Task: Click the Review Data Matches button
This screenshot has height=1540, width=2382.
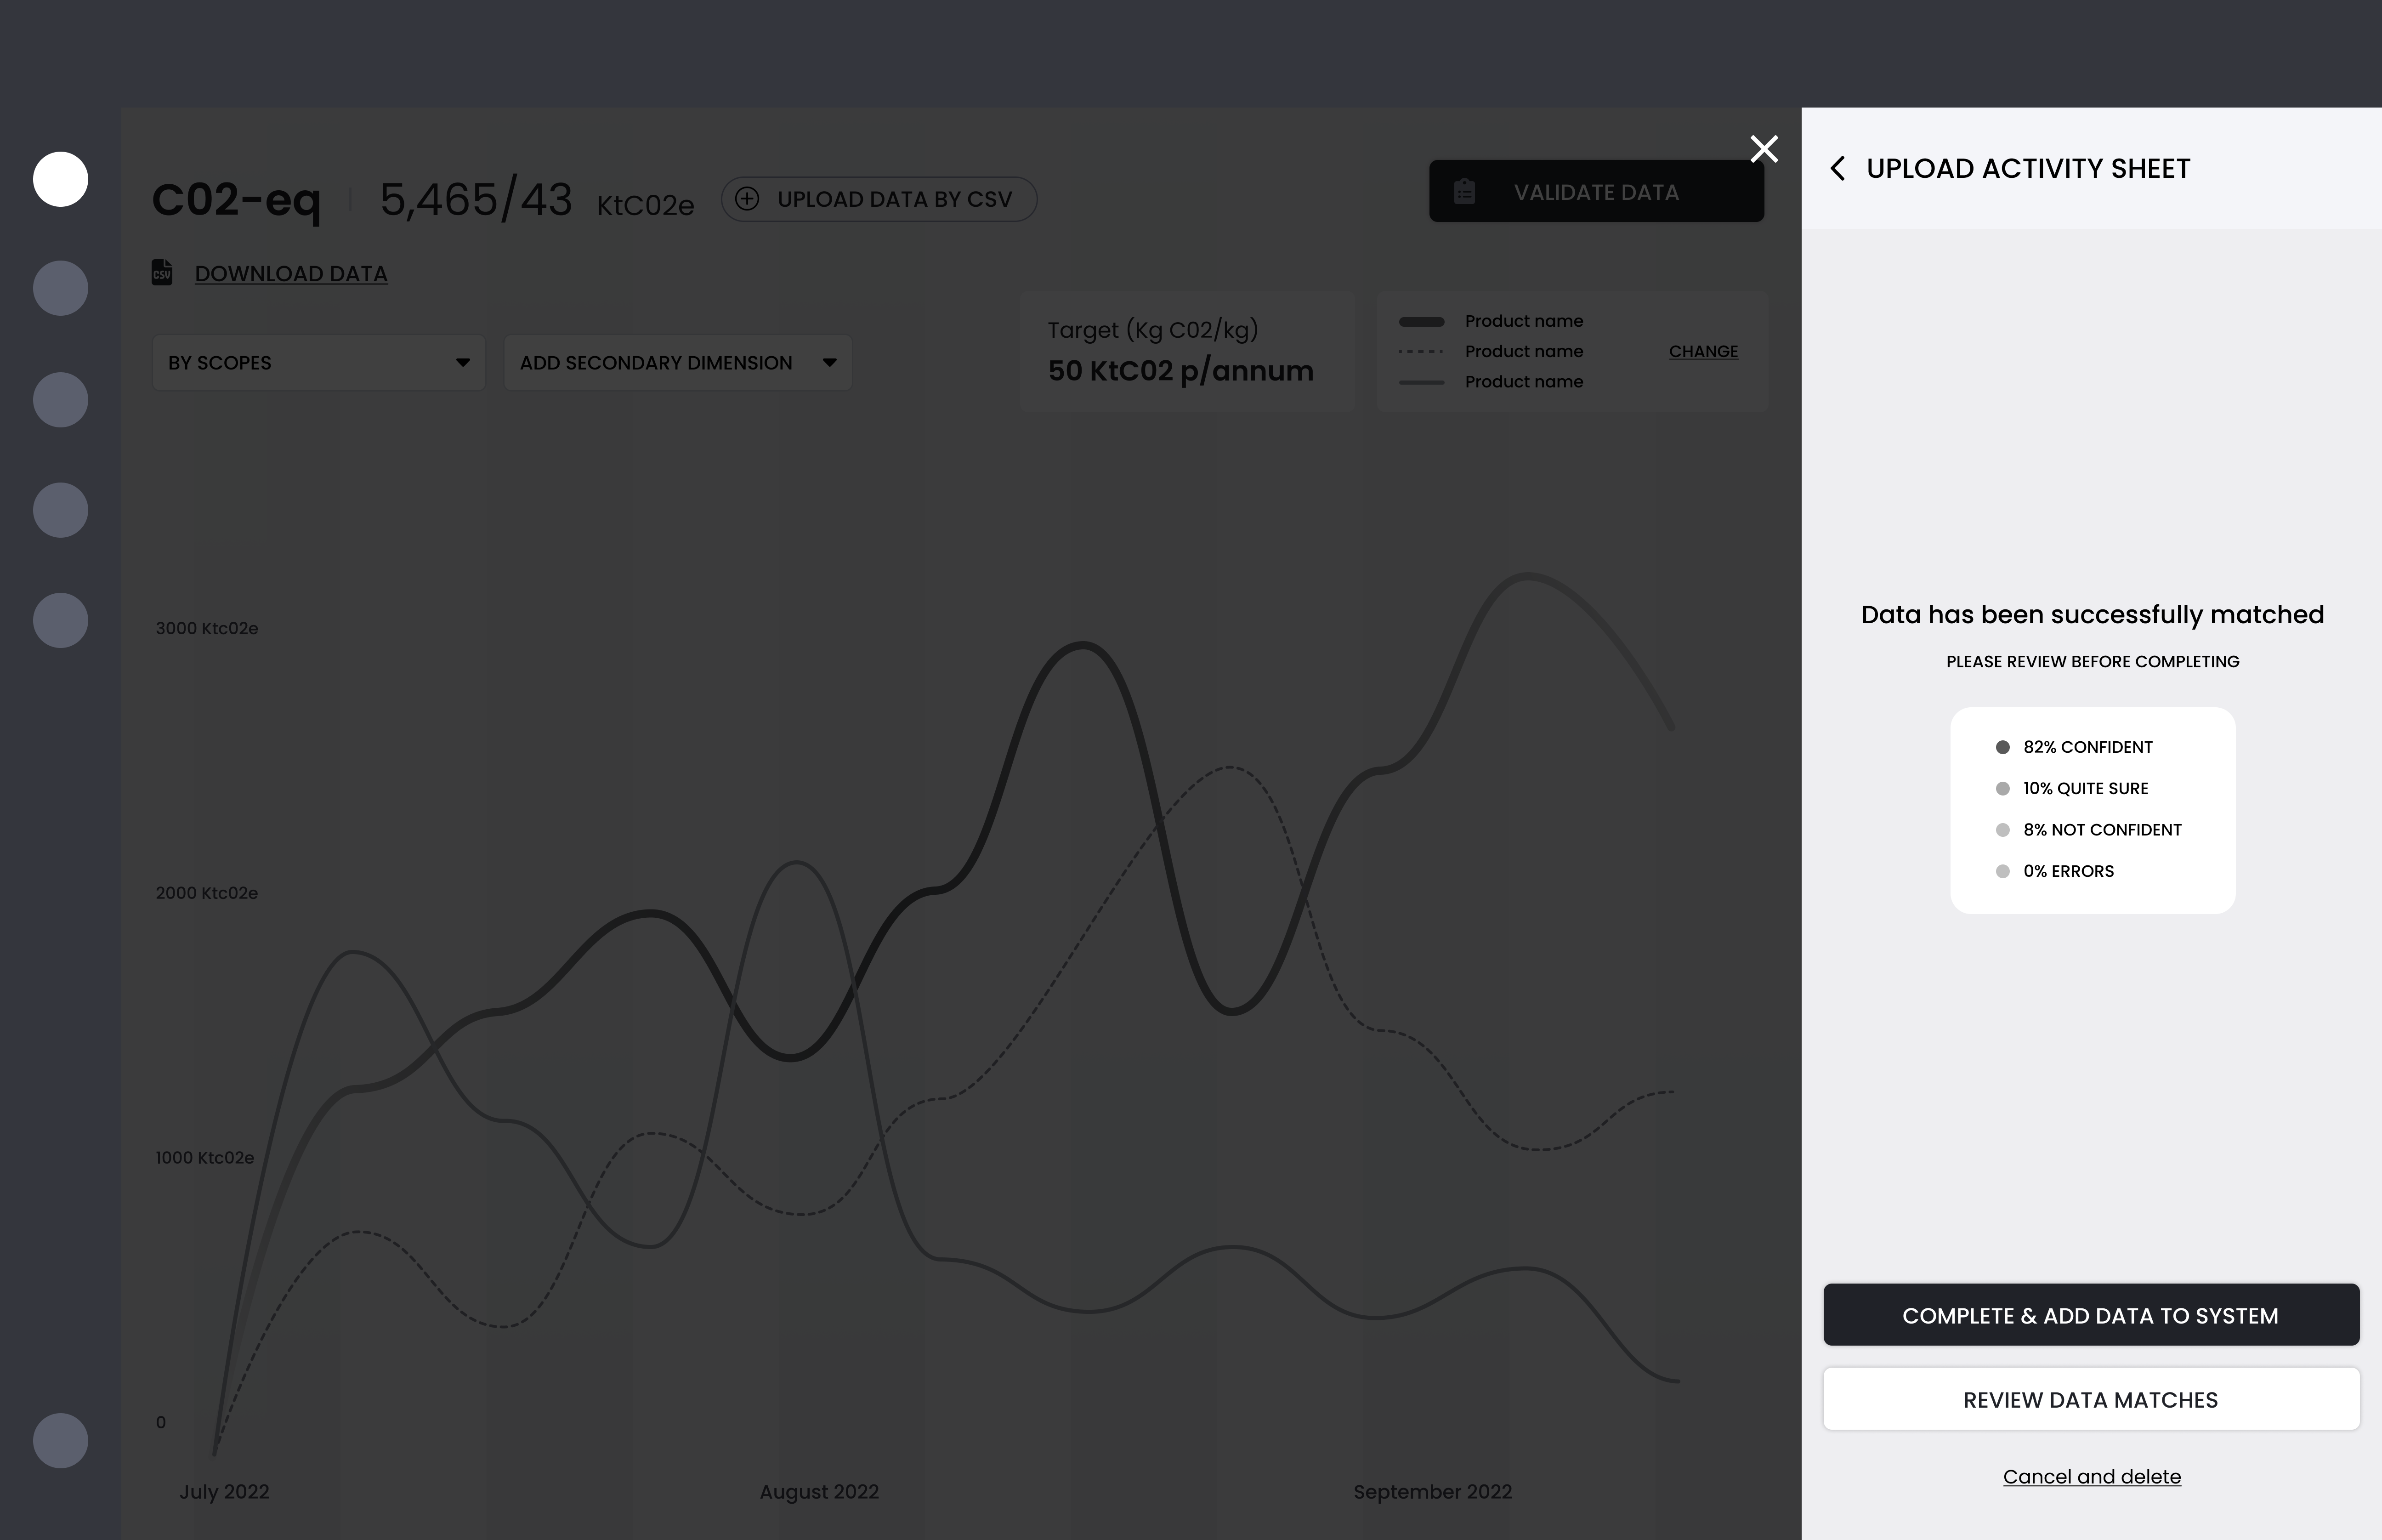Action: [x=2090, y=1399]
